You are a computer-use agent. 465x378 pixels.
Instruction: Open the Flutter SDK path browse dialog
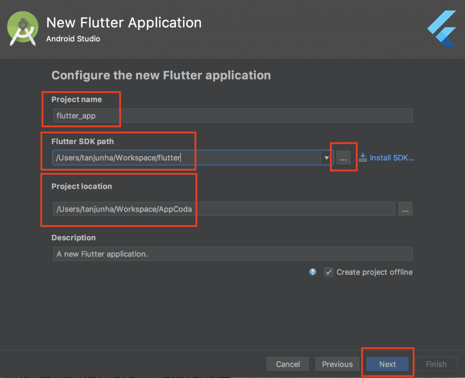tap(344, 157)
